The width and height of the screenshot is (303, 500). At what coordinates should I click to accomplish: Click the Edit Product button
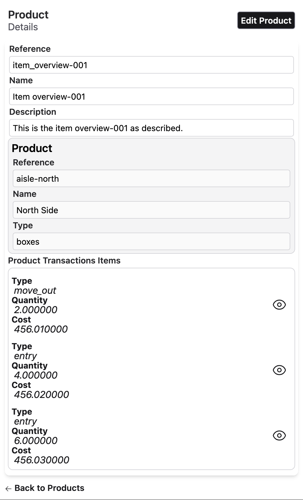pyautogui.click(x=266, y=21)
